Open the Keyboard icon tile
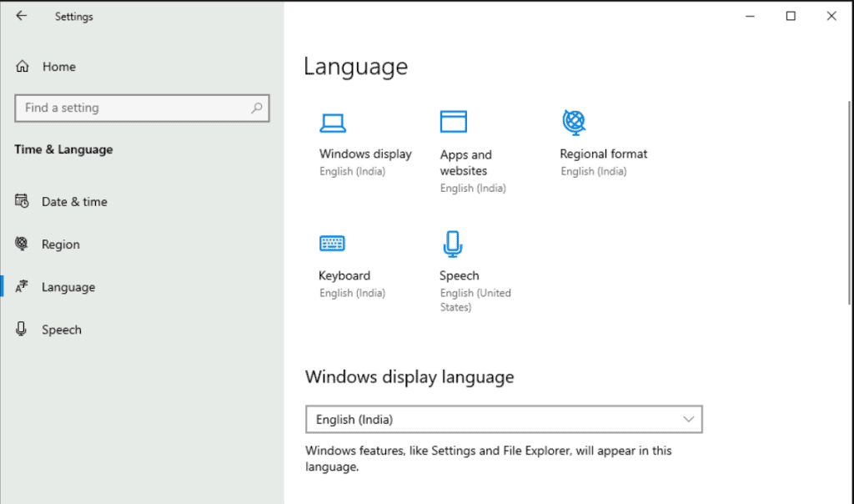The height and width of the screenshot is (504, 854). click(x=332, y=244)
